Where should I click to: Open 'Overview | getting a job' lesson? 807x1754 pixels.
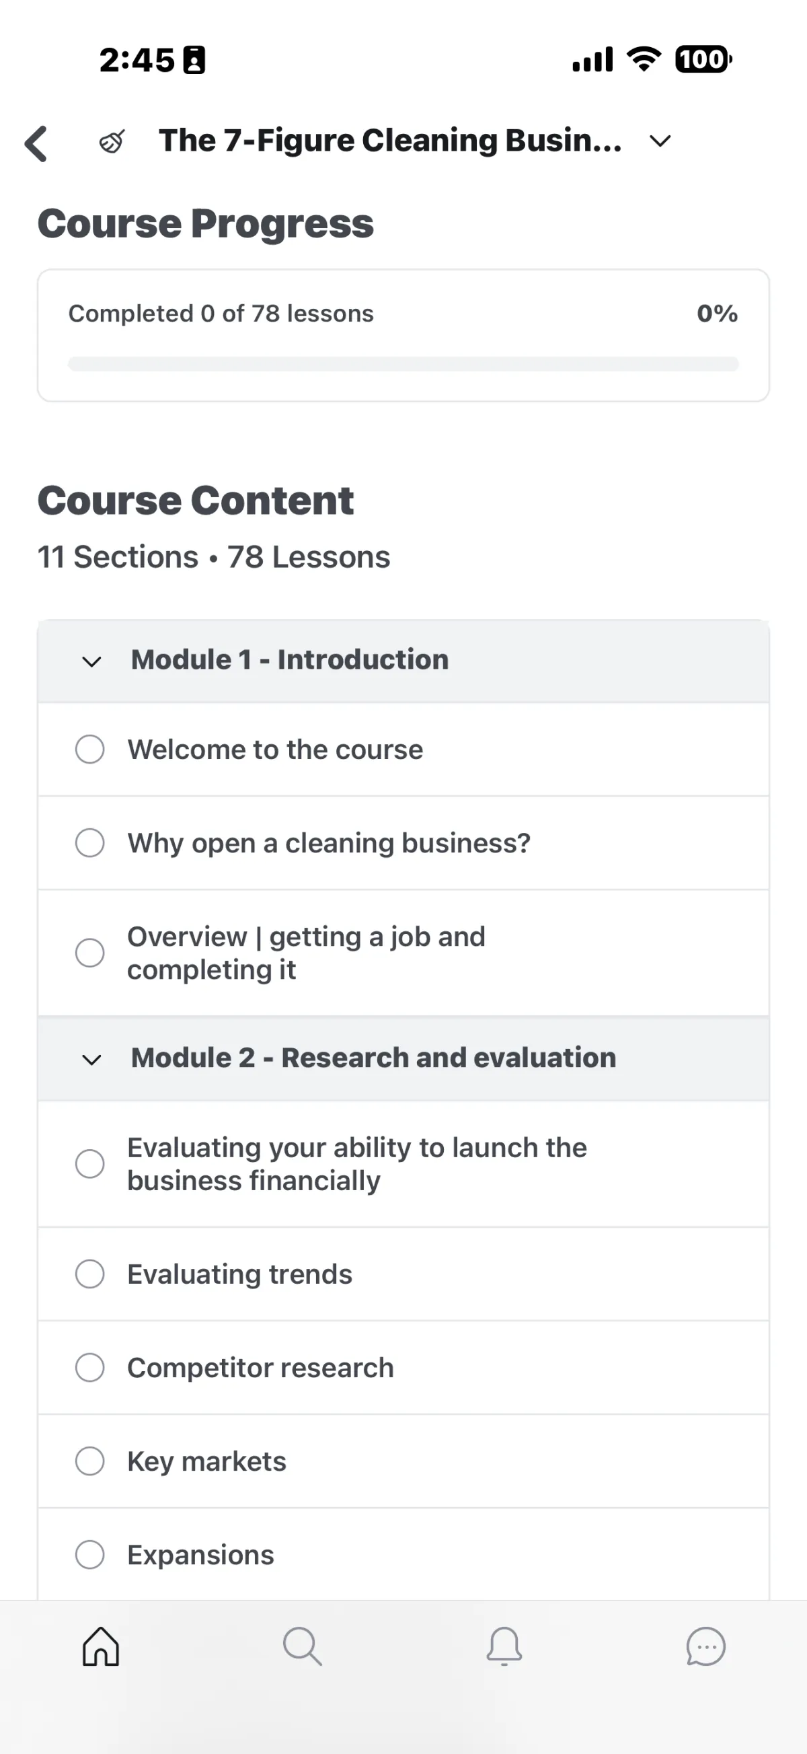click(x=306, y=953)
